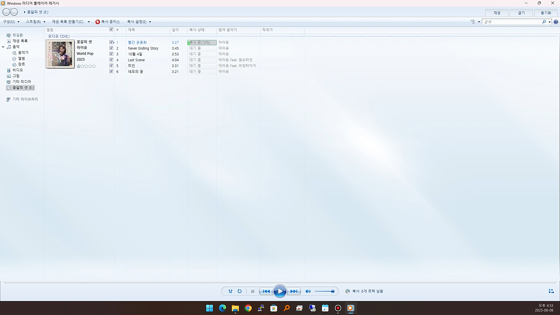Screen dimensions: 560x315
Task: Open the 구성(O) dropdown menu
Action: [11, 22]
